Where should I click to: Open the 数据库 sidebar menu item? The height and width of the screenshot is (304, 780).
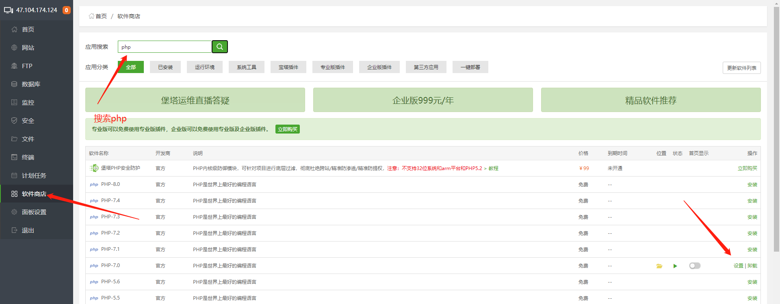click(x=31, y=84)
